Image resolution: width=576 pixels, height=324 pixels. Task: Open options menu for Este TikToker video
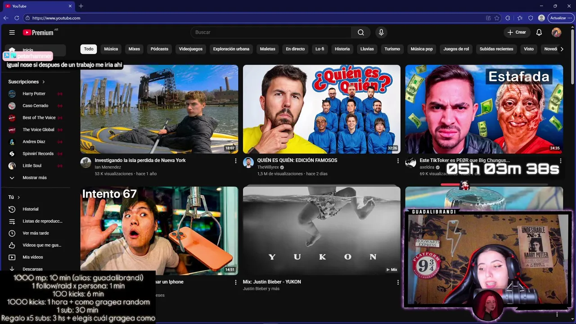click(x=561, y=161)
